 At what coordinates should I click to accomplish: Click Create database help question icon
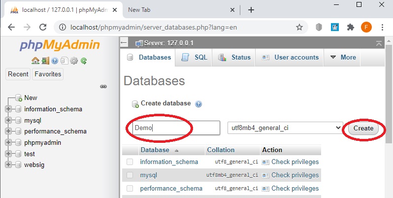click(198, 104)
